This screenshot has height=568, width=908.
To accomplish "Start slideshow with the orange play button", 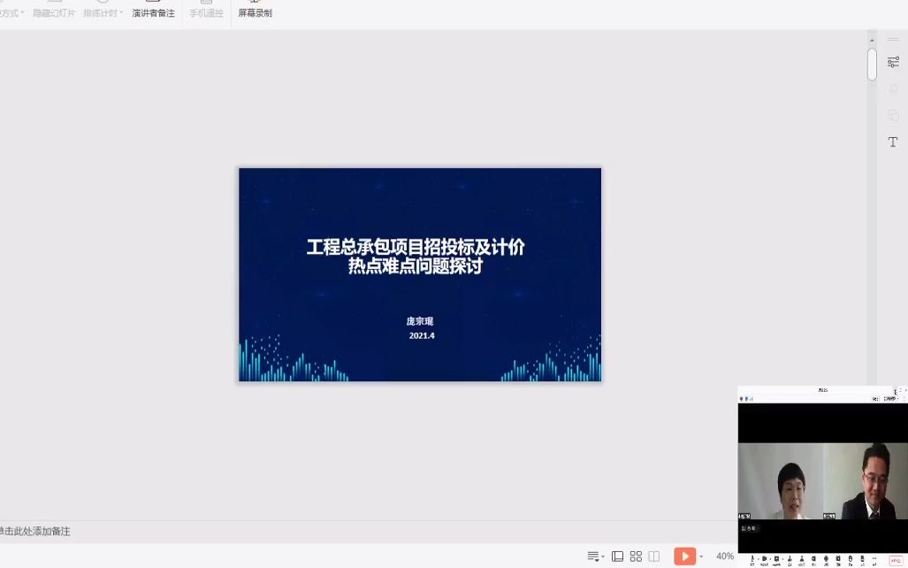I will (x=685, y=556).
